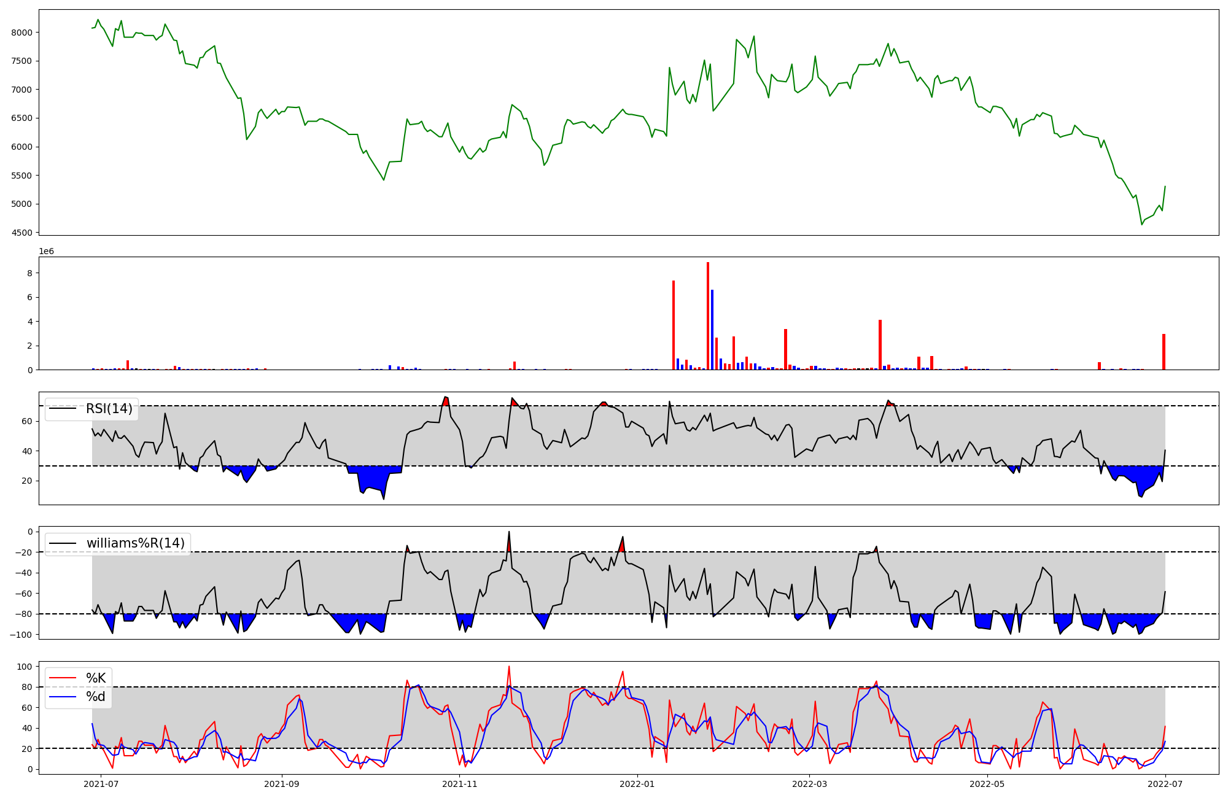Viewport: 1228px width, 798px height.
Task: Click the 2021-09 x-axis tick label
Action: (x=282, y=784)
